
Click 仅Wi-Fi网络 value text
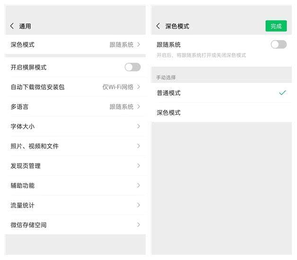pyautogui.click(x=118, y=87)
